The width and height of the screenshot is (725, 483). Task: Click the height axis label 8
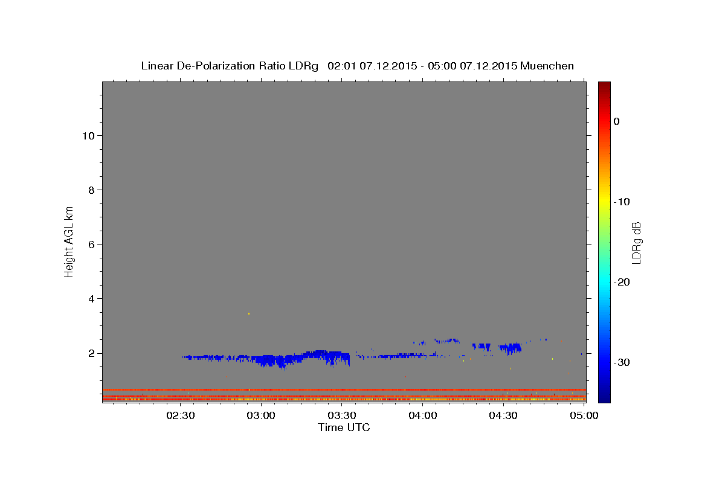[91, 190]
